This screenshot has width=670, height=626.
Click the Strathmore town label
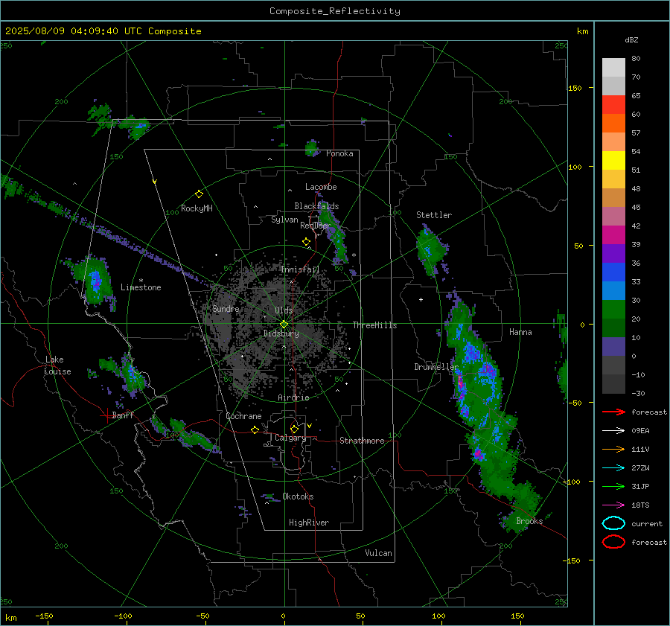pyautogui.click(x=362, y=441)
